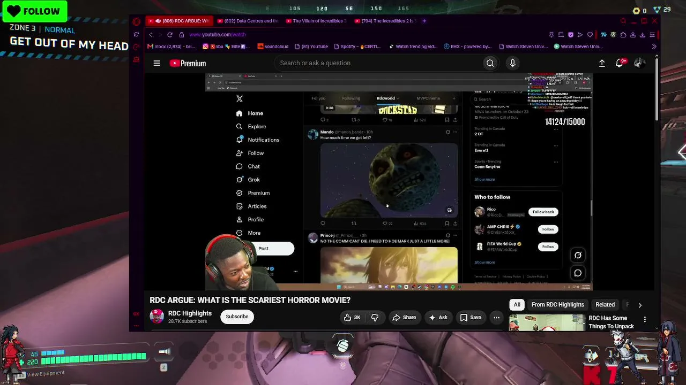This screenshot has width=686, height=385.
Task: Click the Following timeline tab in video
Action: coord(351,98)
